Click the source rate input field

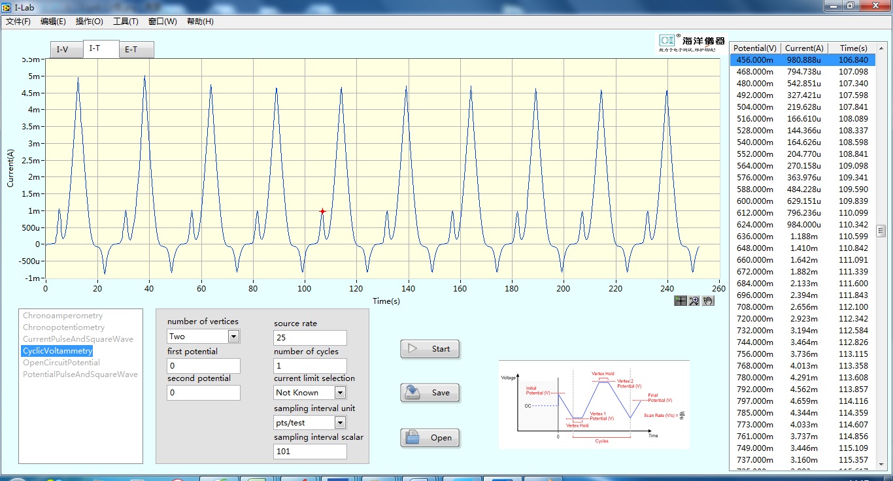(x=310, y=338)
